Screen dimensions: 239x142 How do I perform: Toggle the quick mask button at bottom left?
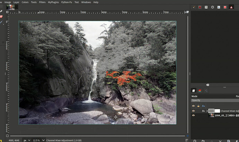[x=7, y=136]
